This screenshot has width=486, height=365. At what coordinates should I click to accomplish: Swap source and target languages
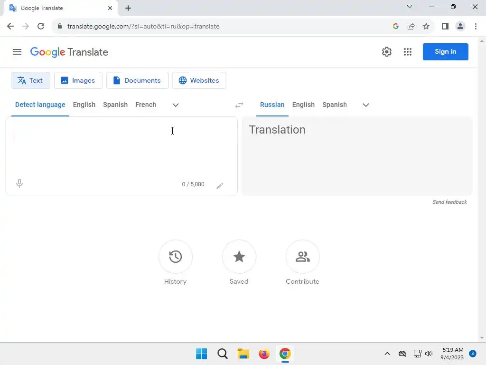[x=239, y=105]
